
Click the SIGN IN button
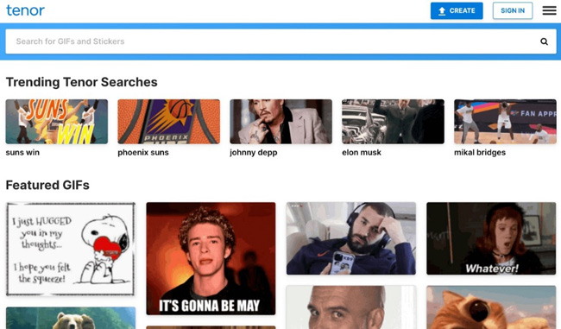(513, 10)
